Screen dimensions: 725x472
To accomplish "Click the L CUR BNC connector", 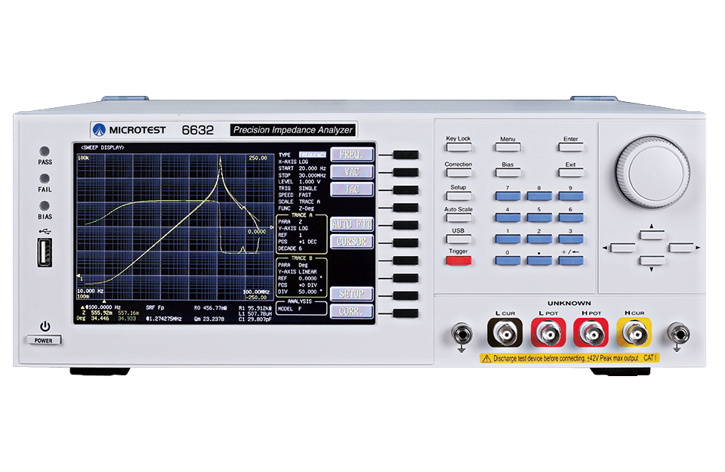I will click(505, 332).
